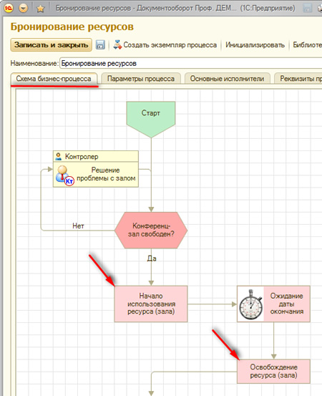Select "Решение проблемы с залом" block
The width and height of the screenshot is (322, 396).
coord(96,175)
